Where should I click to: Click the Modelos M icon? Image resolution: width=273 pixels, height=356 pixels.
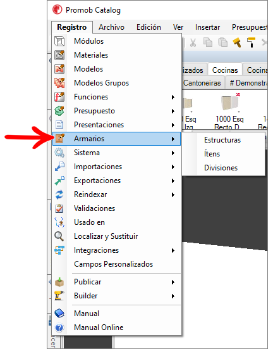click(59, 69)
